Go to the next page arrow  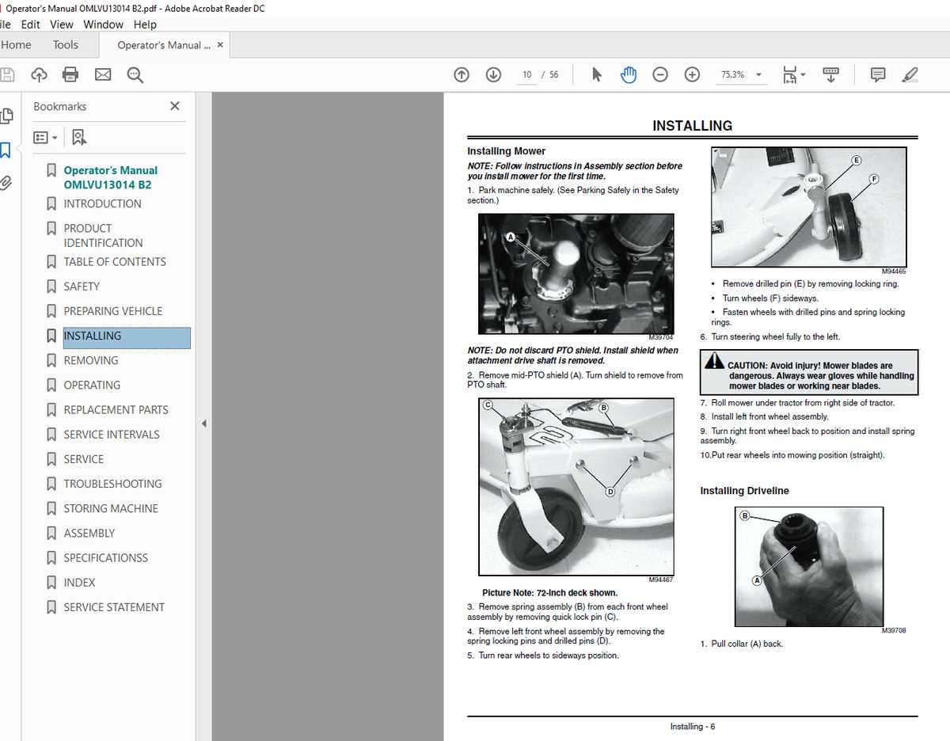click(493, 74)
